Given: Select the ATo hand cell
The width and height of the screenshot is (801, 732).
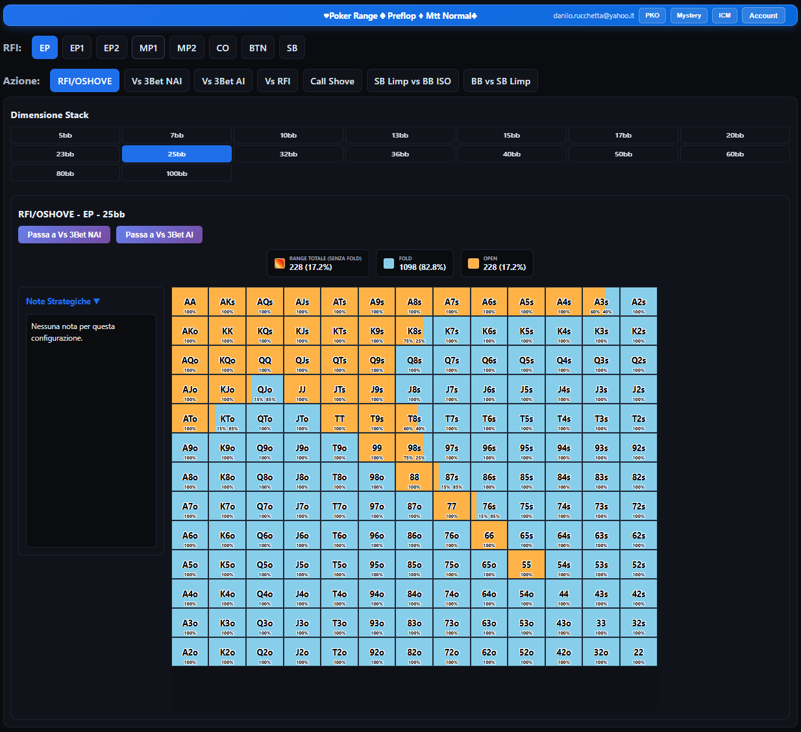Looking at the screenshot, I should (x=190, y=419).
